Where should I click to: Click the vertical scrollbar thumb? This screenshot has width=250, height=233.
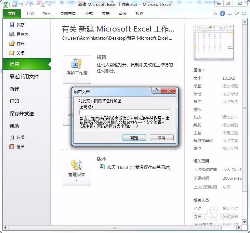pos(244,108)
